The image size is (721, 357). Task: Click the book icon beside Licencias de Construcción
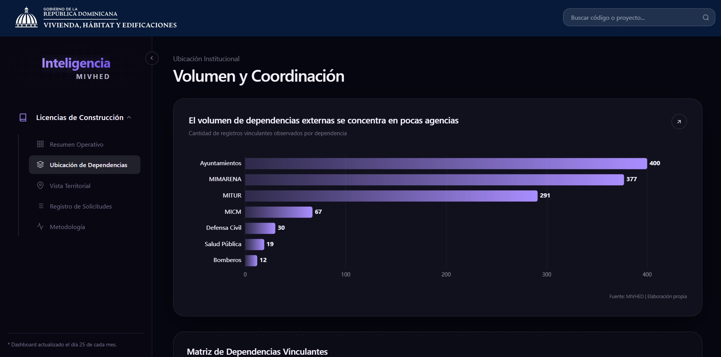click(x=23, y=117)
